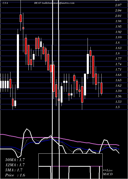
Task: Select the 2.01 price axis label
Action: (118, 16)
